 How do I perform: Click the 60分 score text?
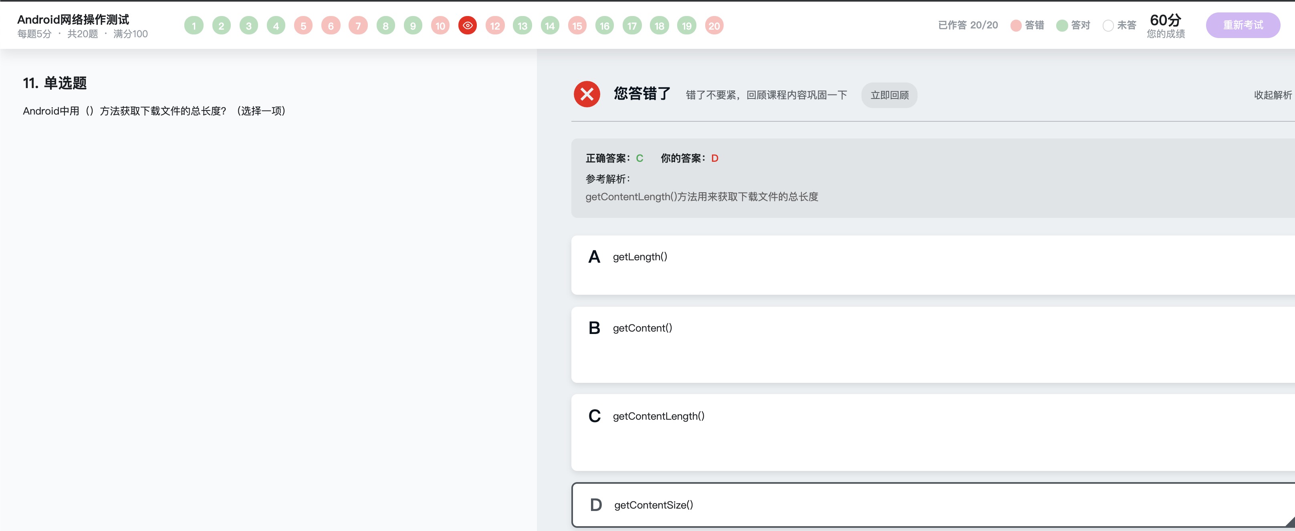pos(1165,20)
